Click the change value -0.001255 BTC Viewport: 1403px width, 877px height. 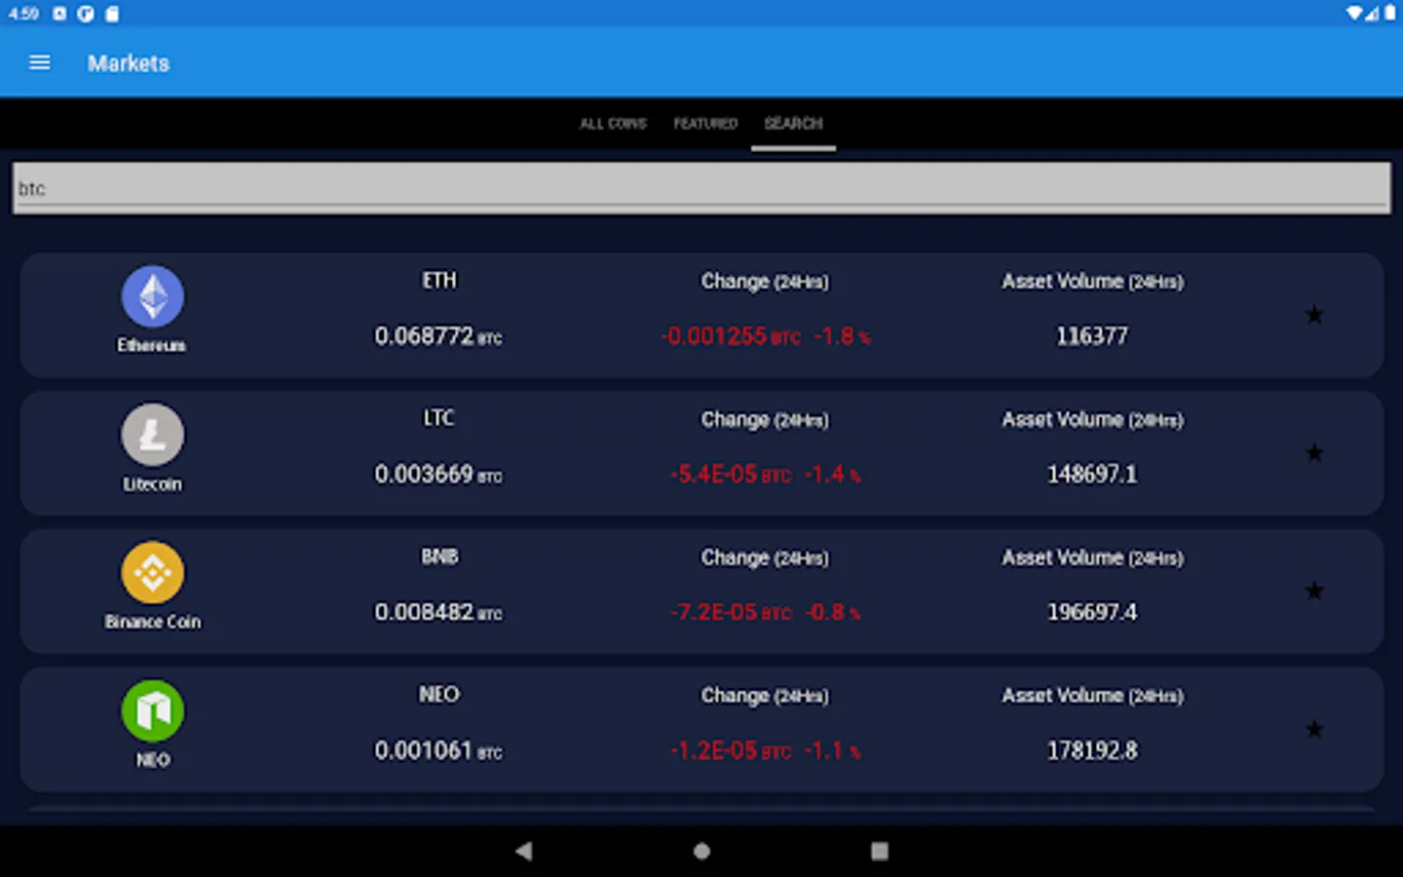(x=731, y=336)
